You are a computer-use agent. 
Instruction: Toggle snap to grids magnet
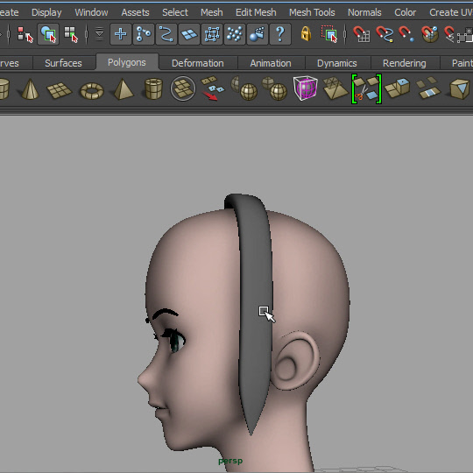[x=362, y=34]
